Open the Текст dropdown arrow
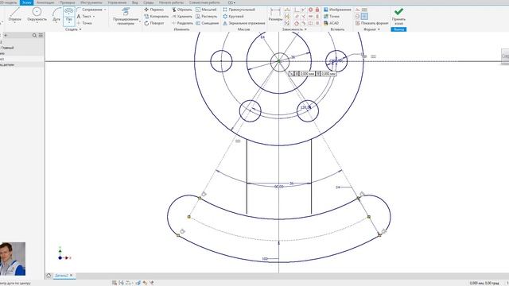Screen dimensions: 509x286 coord(94,16)
